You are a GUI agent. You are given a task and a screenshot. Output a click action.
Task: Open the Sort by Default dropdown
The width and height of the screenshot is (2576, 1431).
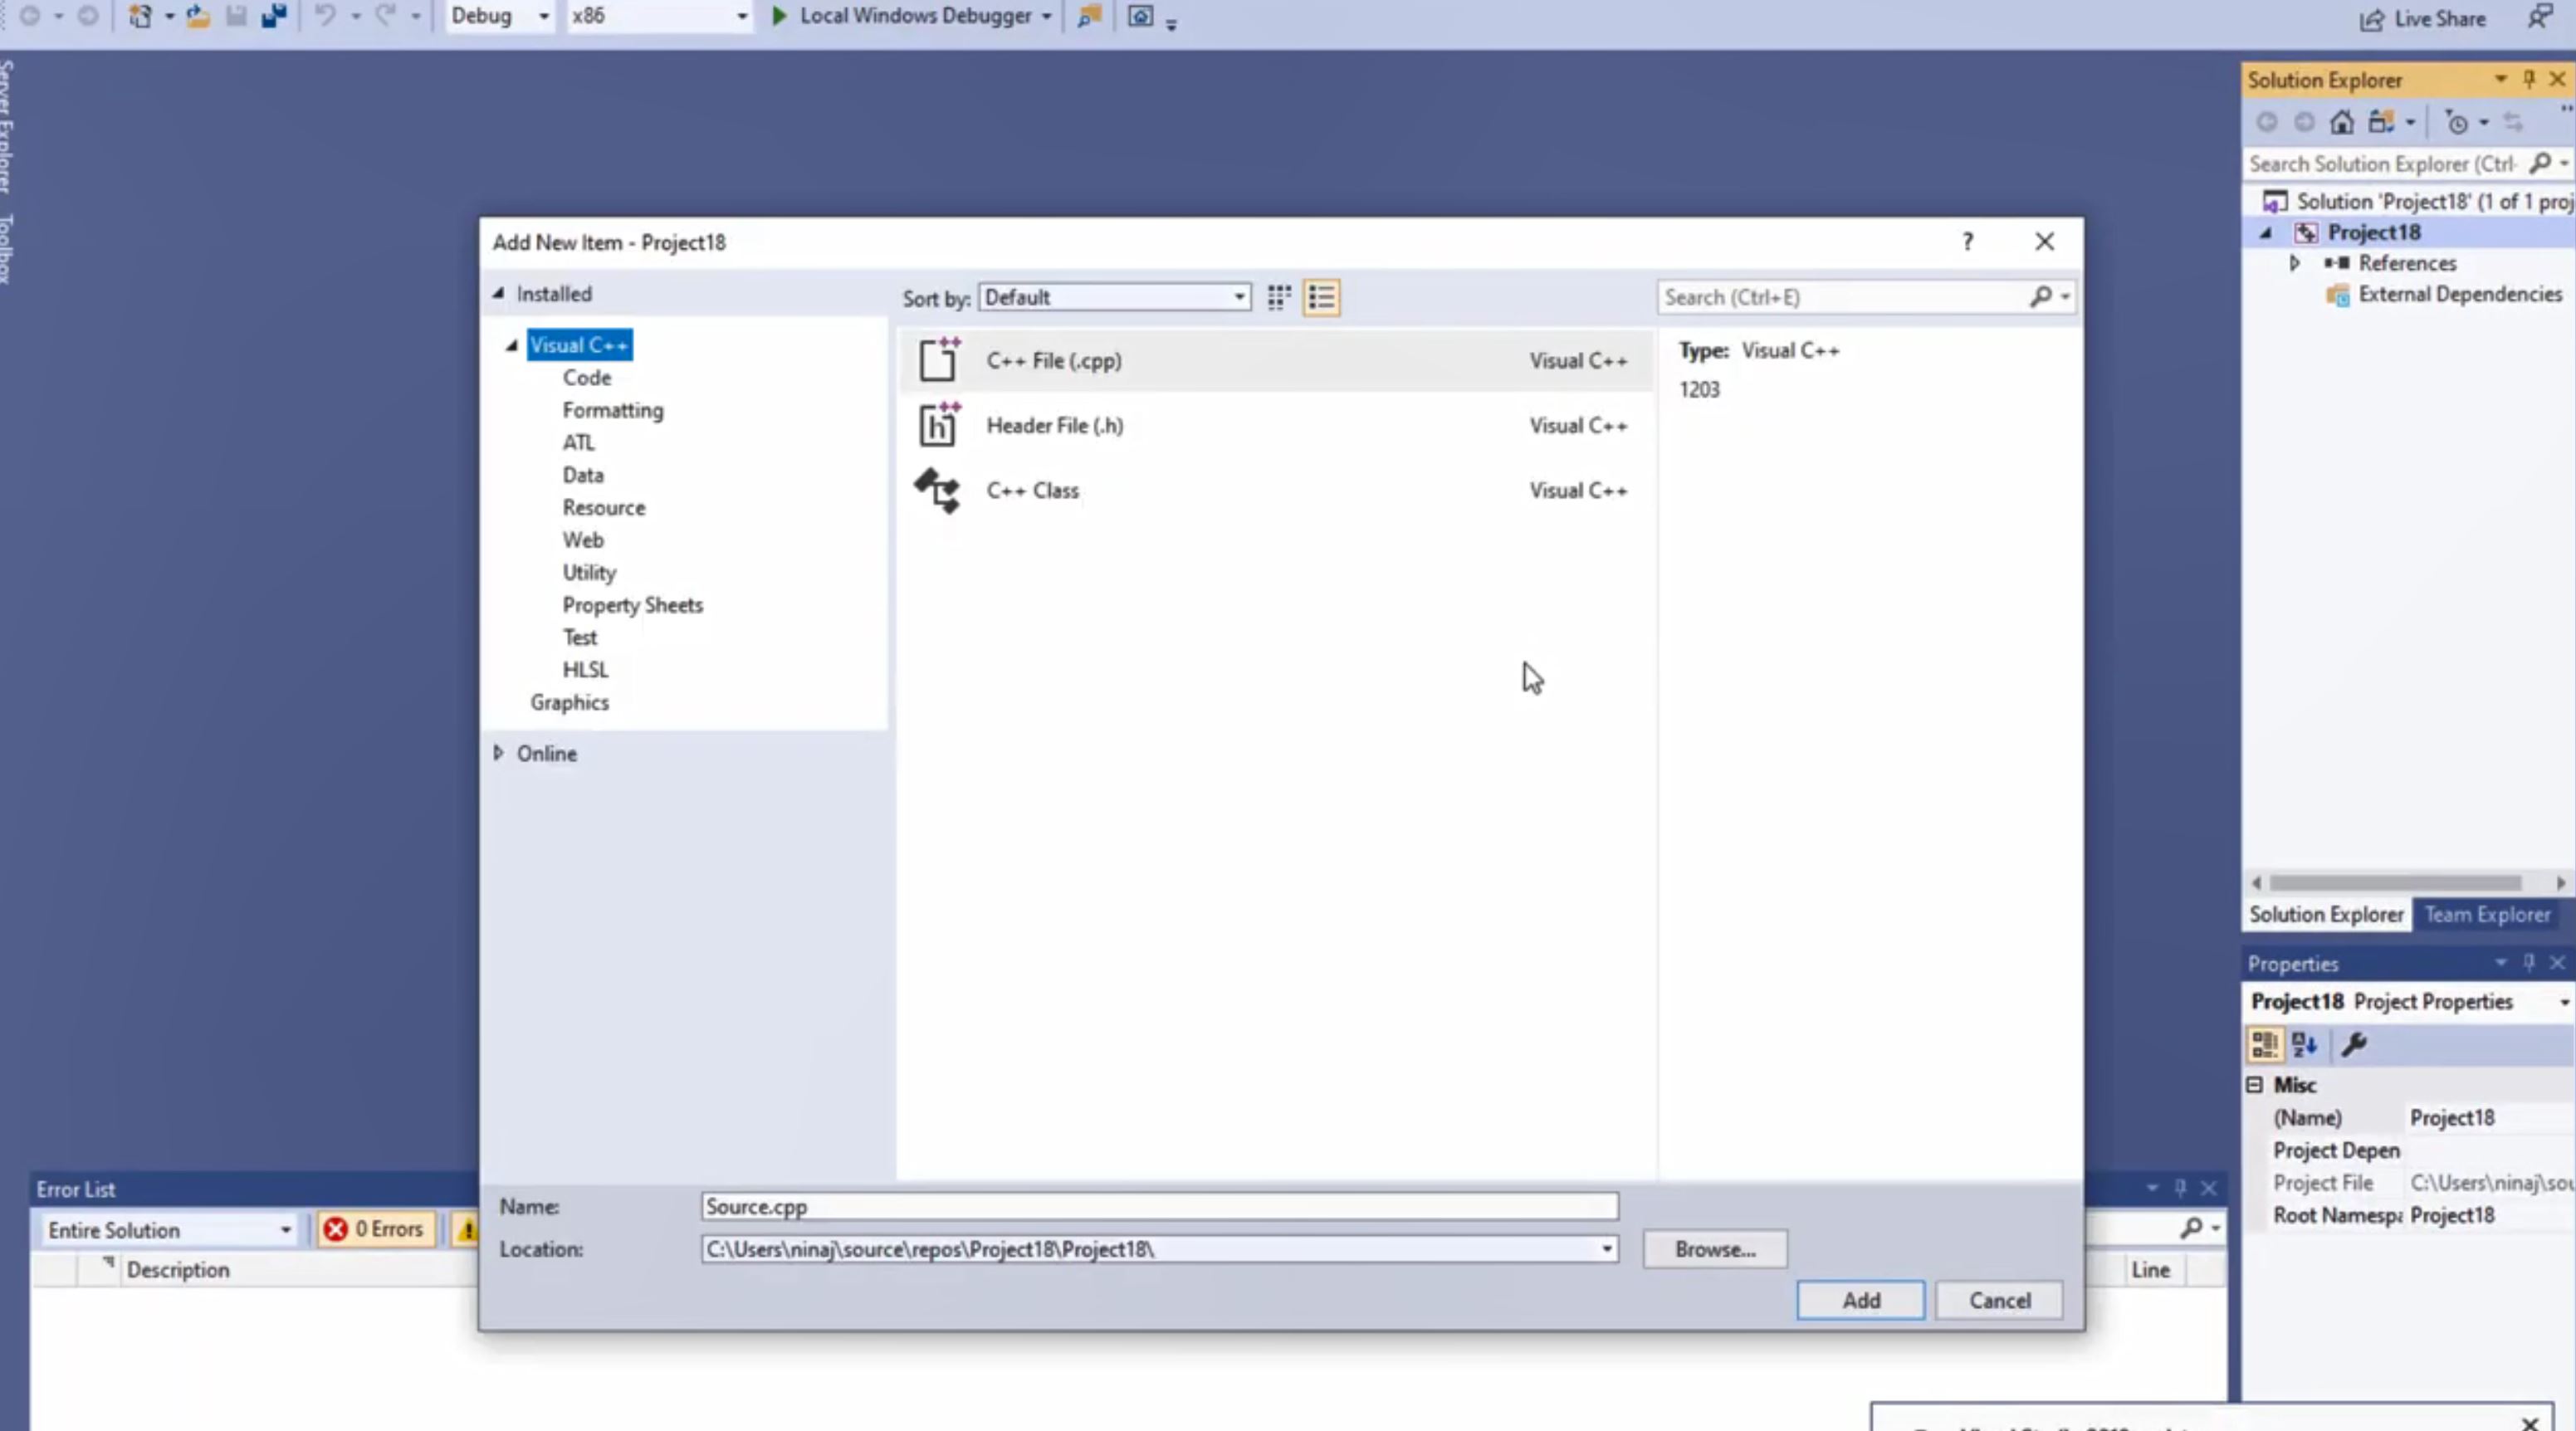coord(1114,297)
